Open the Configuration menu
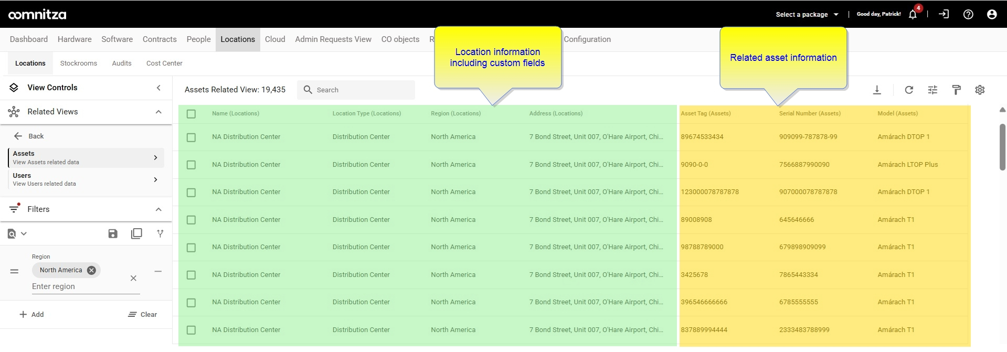This screenshot has width=1007, height=352. 587,39
